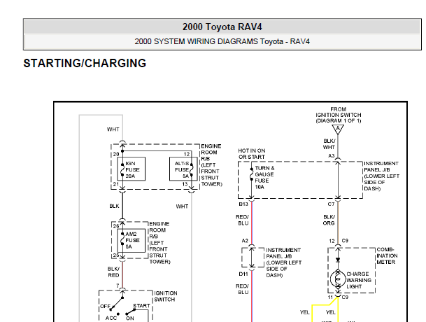Click the BLK wire label below pin 21

(114, 206)
